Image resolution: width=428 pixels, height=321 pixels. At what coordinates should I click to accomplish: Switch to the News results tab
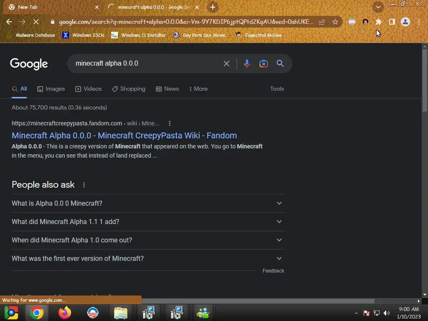tap(167, 89)
